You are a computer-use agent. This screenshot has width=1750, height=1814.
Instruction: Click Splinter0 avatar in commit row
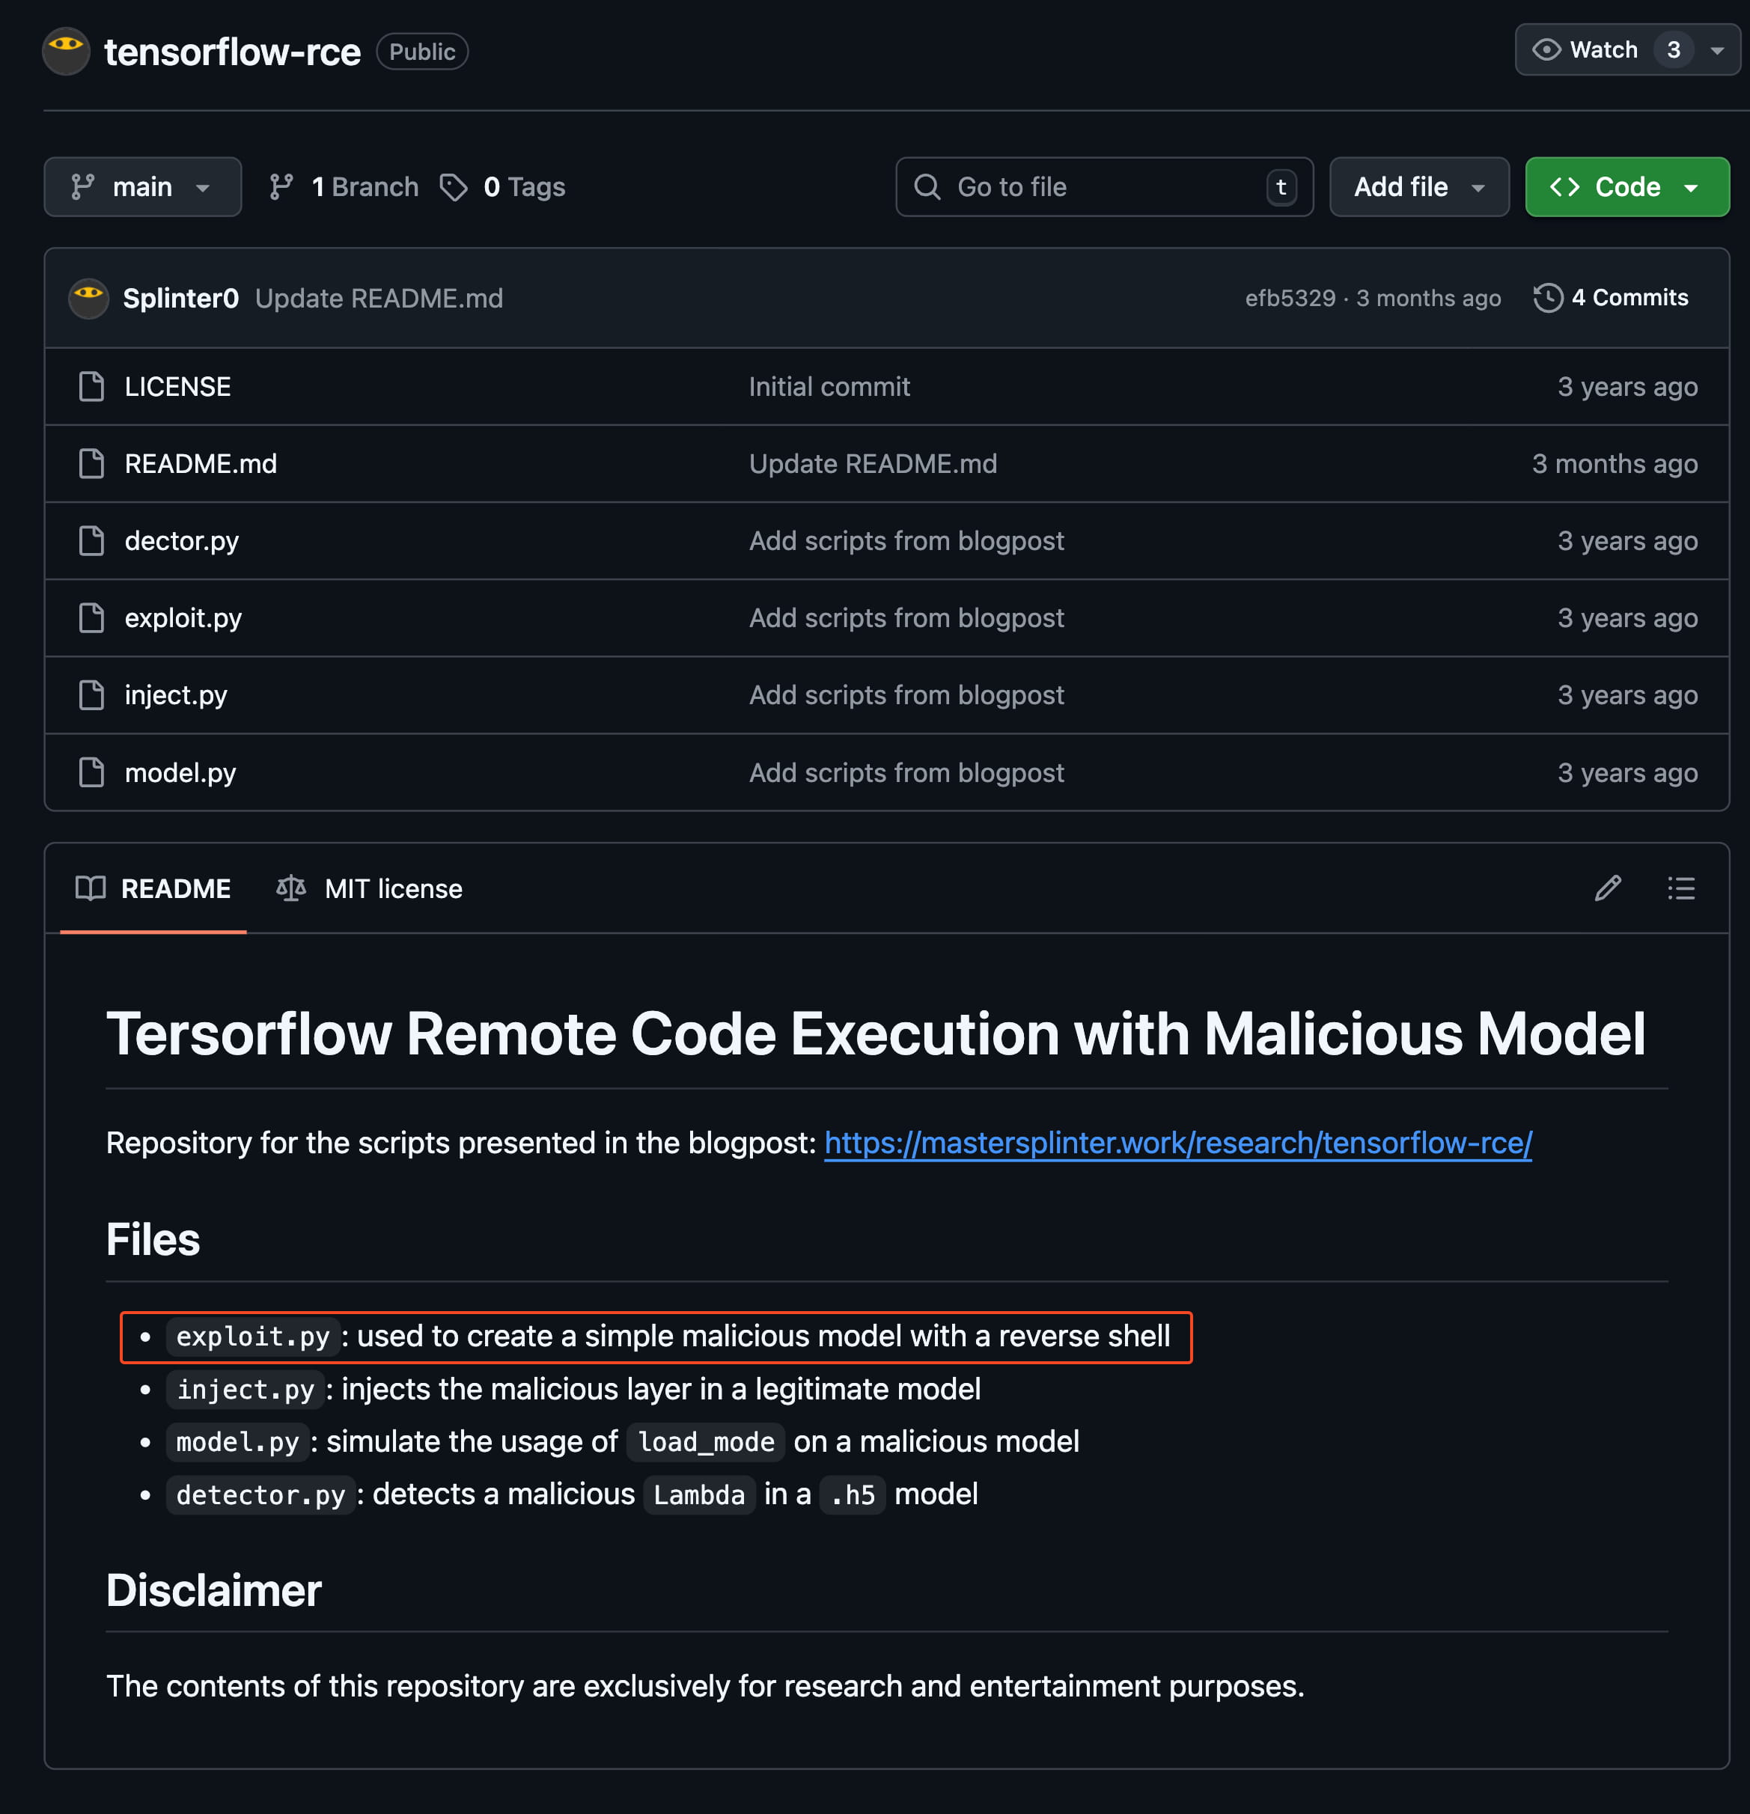89,298
